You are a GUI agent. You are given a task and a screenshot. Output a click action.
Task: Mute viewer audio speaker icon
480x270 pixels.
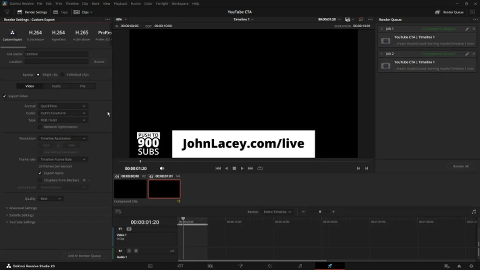point(162,168)
